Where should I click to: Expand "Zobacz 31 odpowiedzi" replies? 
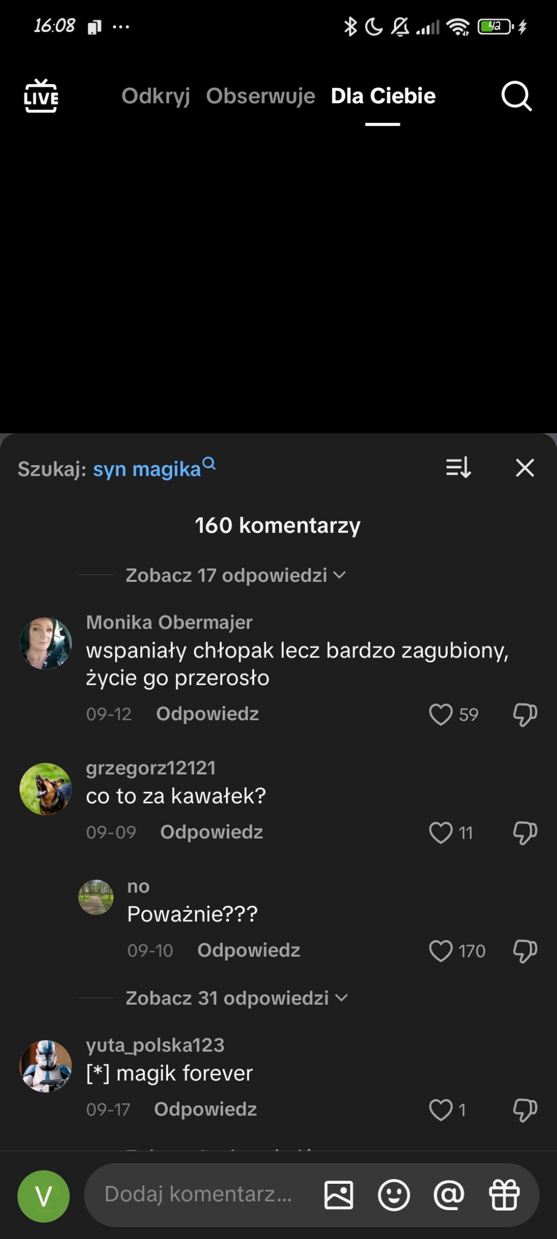pos(236,998)
